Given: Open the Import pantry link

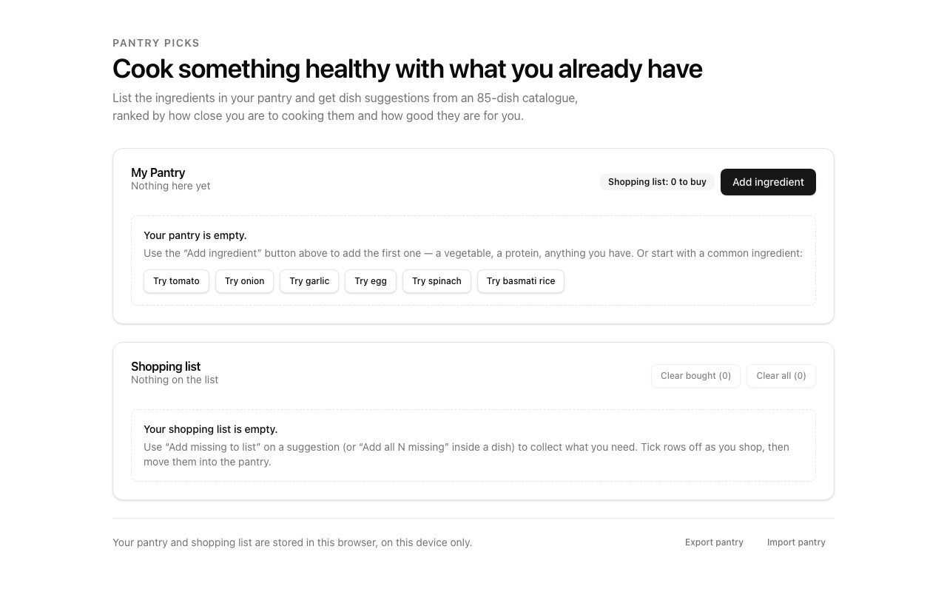Looking at the screenshot, I should (x=796, y=542).
